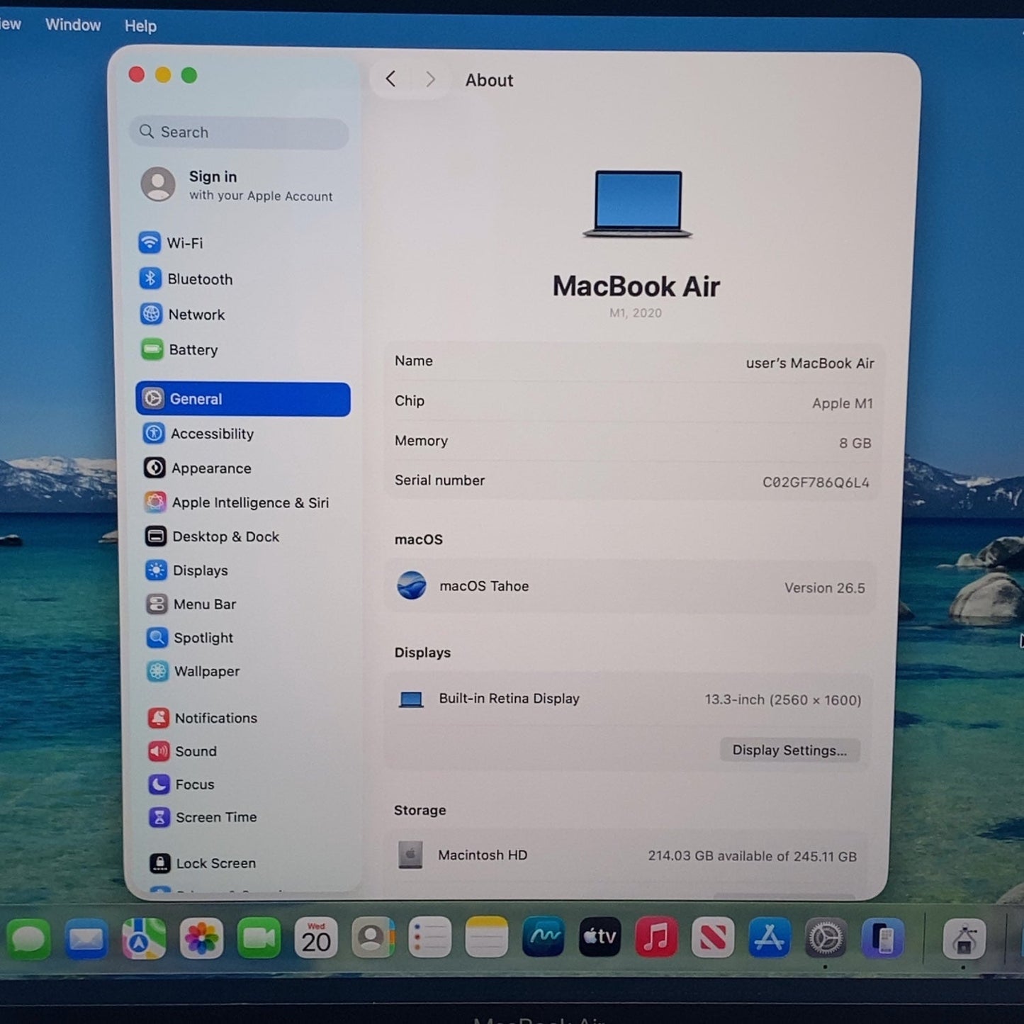Launch FaceTime from the Dock
The width and height of the screenshot is (1024, 1024).
[259, 939]
